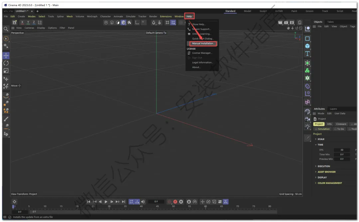Viewport: 359px width, 222px height.
Task: Select the Info attribute button
Action: (329, 124)
